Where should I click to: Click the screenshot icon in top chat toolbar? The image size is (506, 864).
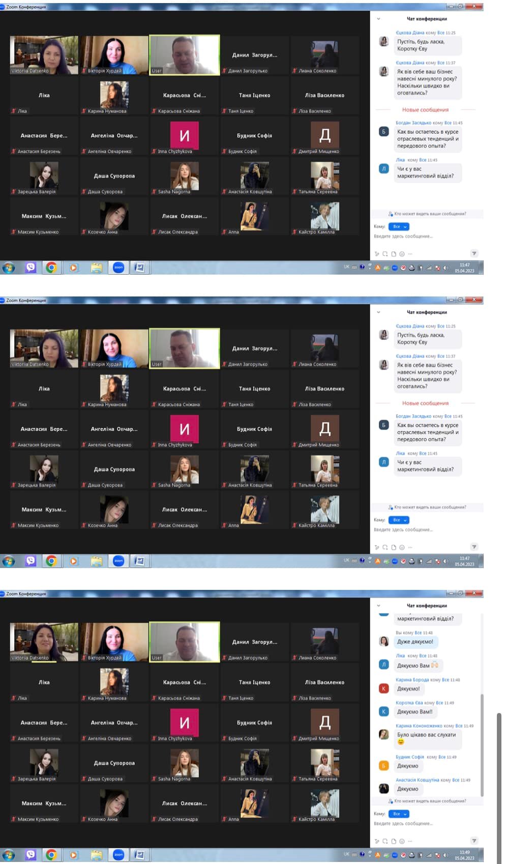pyautogui.click(x=385, y=254)
